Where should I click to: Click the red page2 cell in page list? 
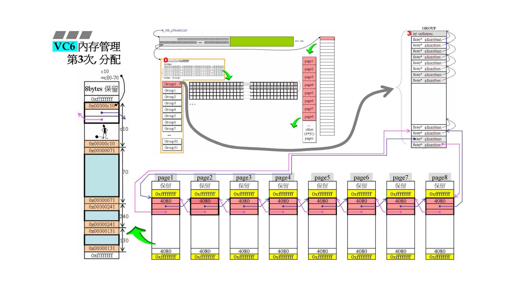[x=309, y=69]
